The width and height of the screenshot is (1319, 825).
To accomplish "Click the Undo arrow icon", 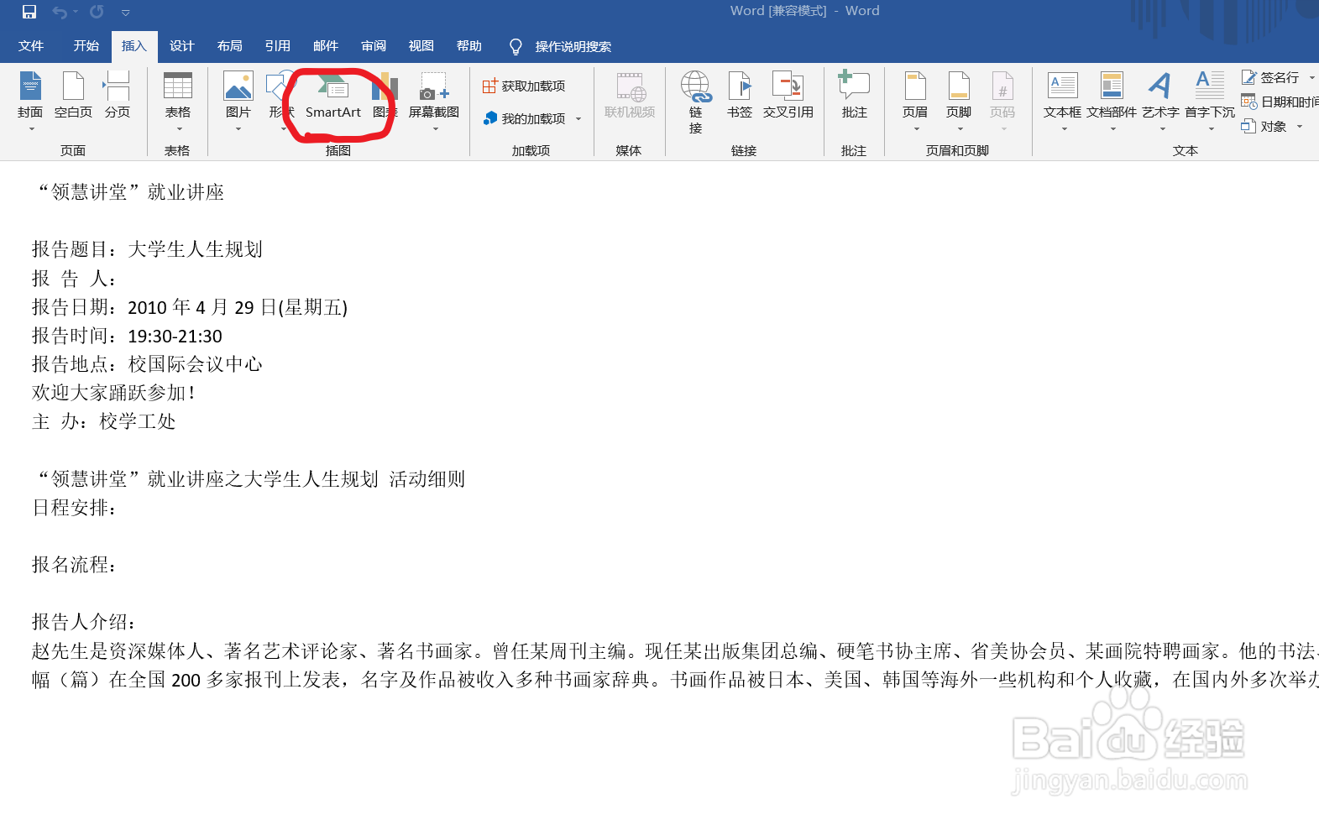I will [x=60, y=12].
